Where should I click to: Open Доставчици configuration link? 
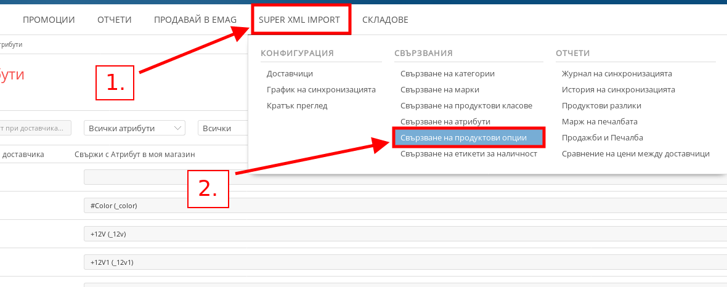(x=290, y=73)
